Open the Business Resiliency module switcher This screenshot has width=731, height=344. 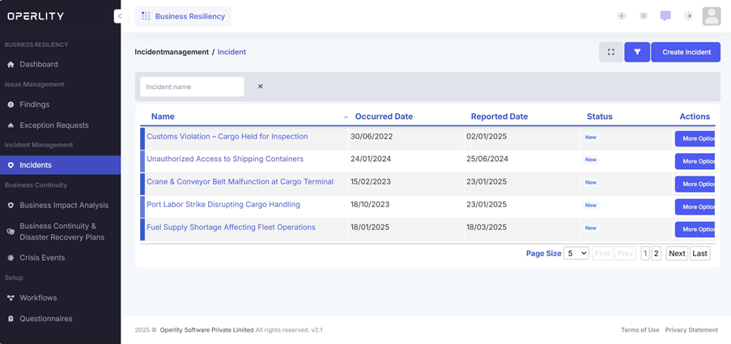183,16
